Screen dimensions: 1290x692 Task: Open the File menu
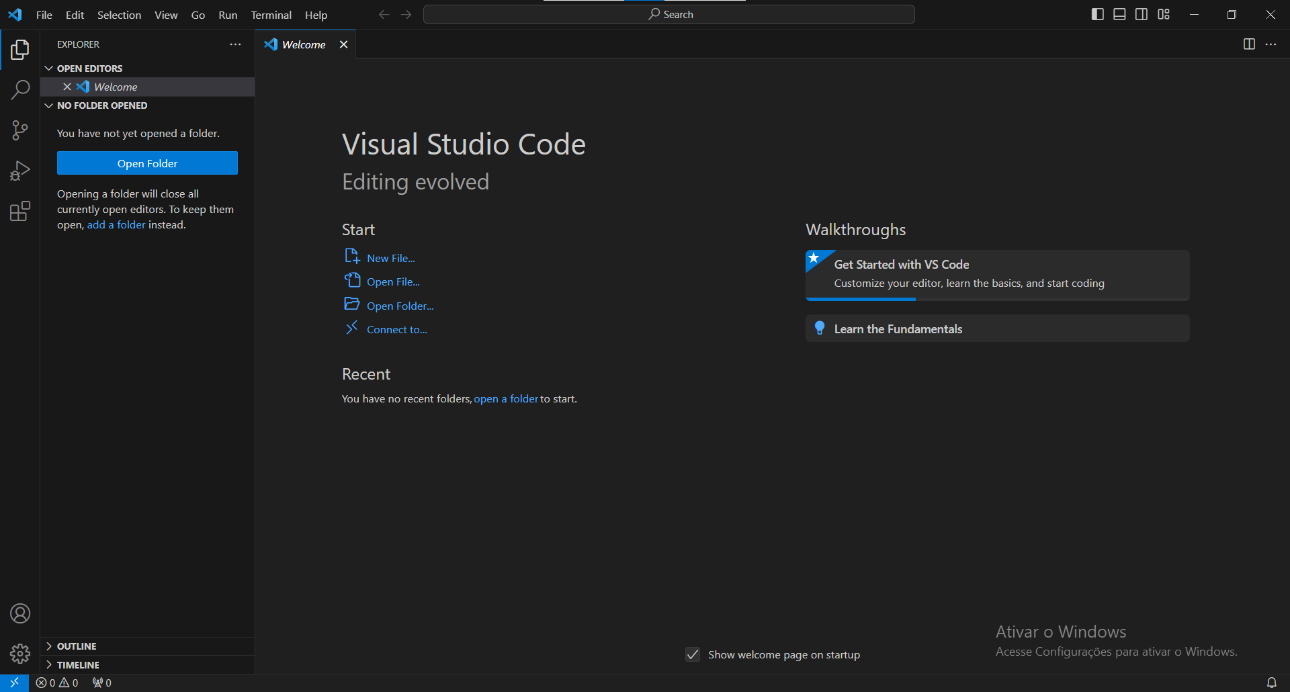(44, 15)
